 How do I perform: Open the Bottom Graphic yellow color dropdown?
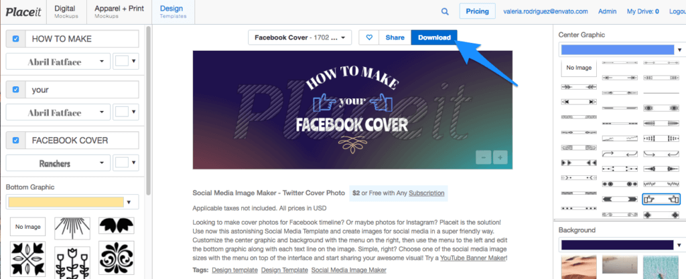pos(72,201)
